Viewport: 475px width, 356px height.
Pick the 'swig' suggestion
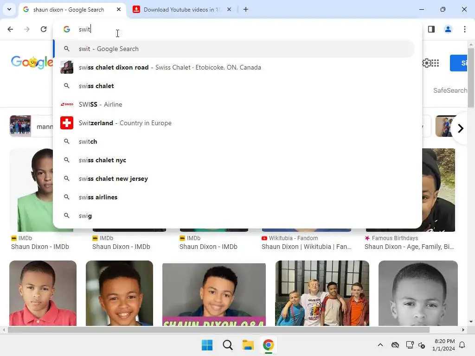click(x=234, y=216)
